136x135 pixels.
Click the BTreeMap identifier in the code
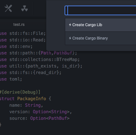pos(67,59)
